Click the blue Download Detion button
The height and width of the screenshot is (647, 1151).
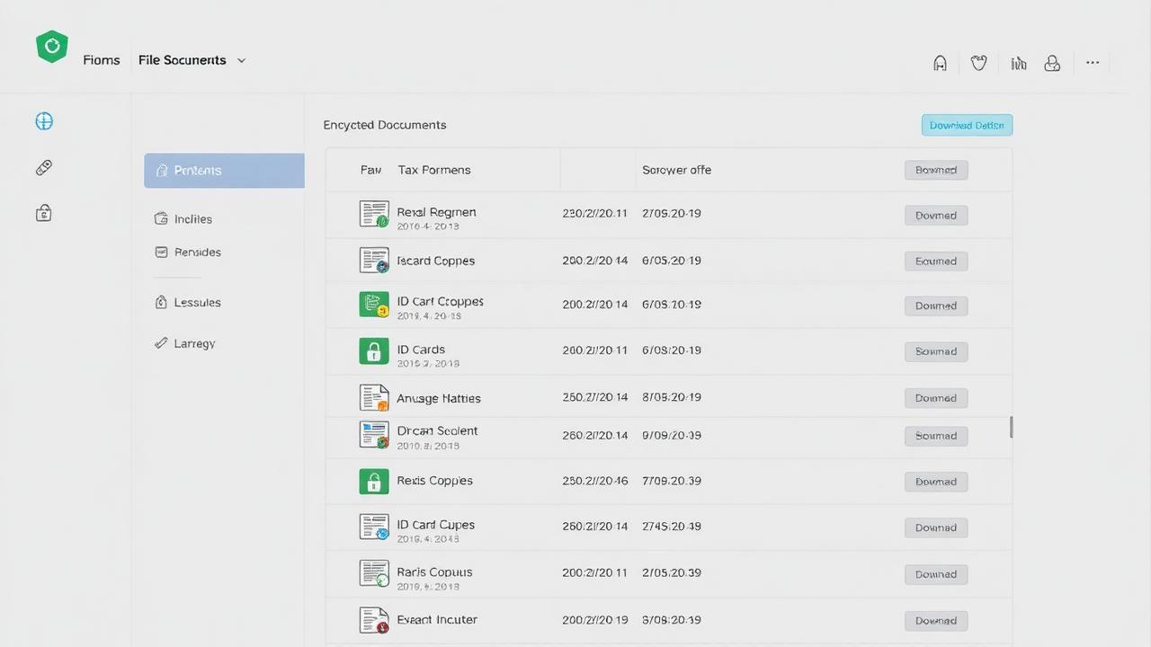coord(967,125)
